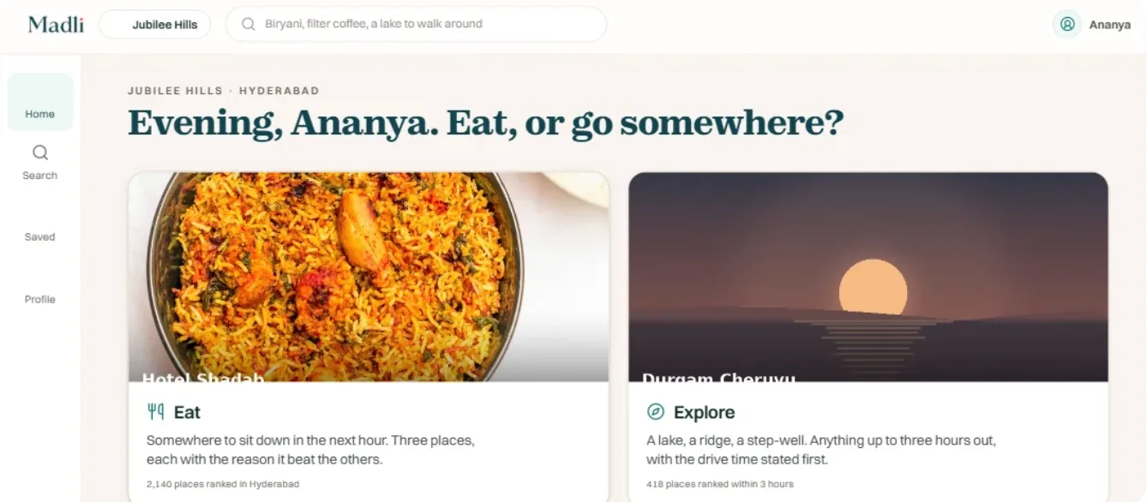
Task: Open the biryani photo on the Eat card
Action: [x=369, y=277]
